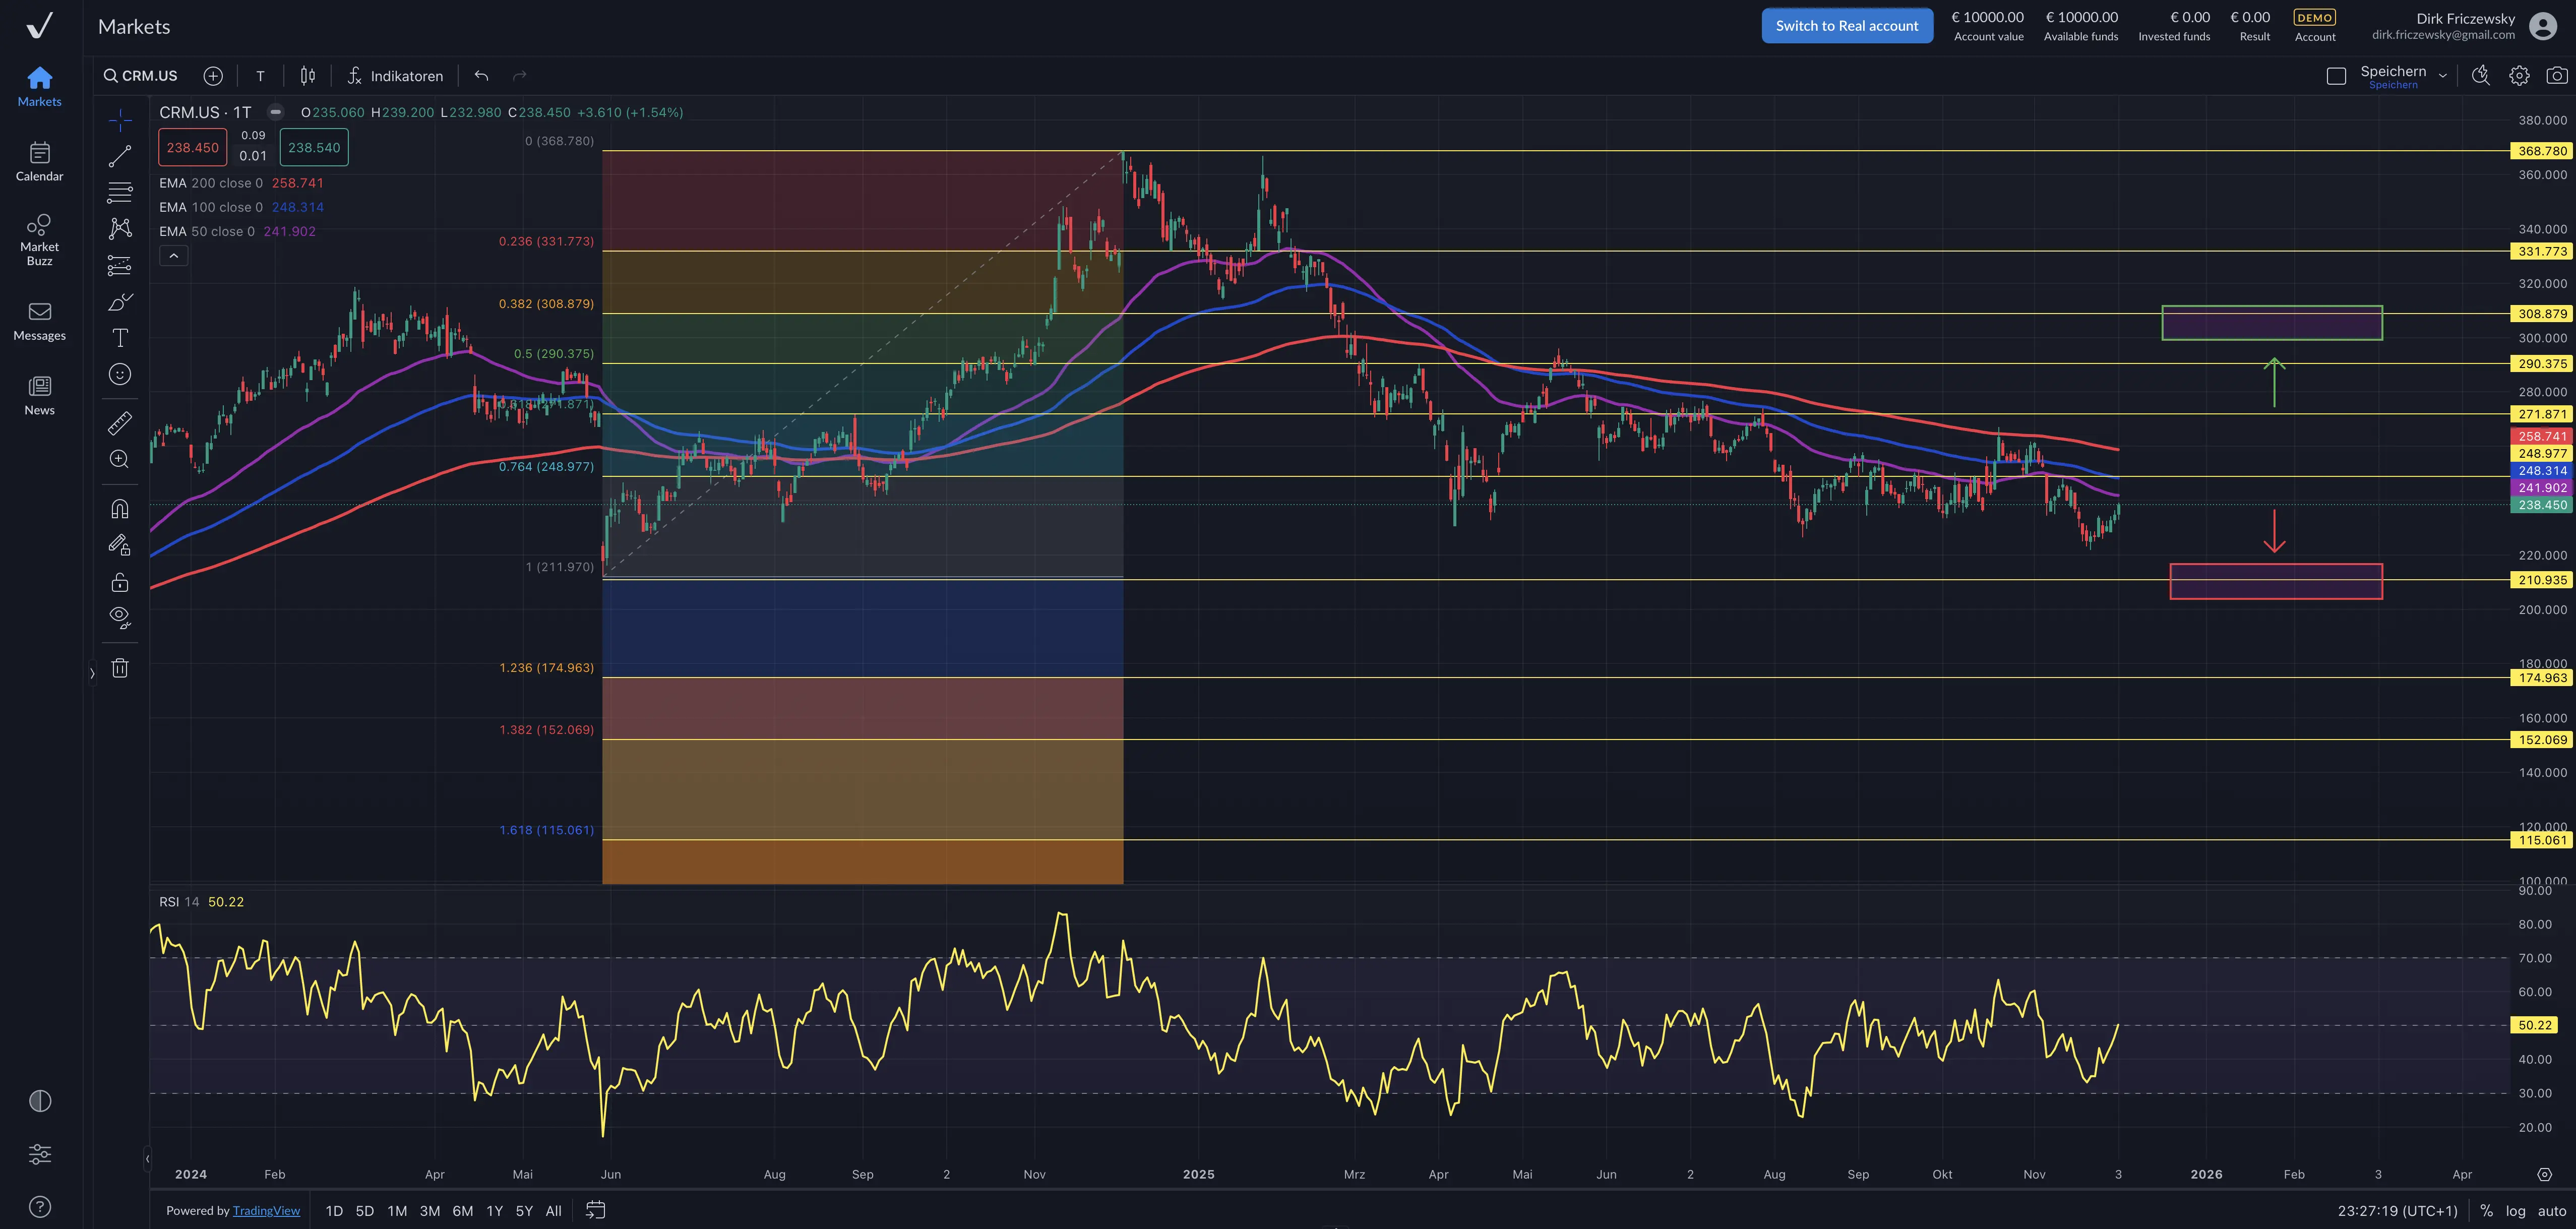Select the trend line drawing tool

pyautogui.click(x=120, y=156)
